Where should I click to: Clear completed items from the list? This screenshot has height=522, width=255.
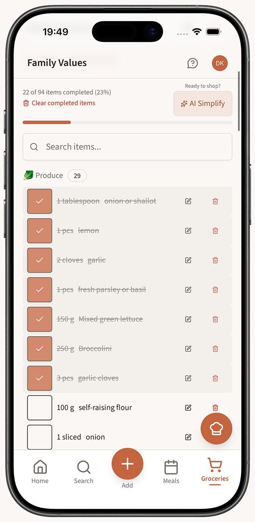pyautogui.click(x=59, y=103)
